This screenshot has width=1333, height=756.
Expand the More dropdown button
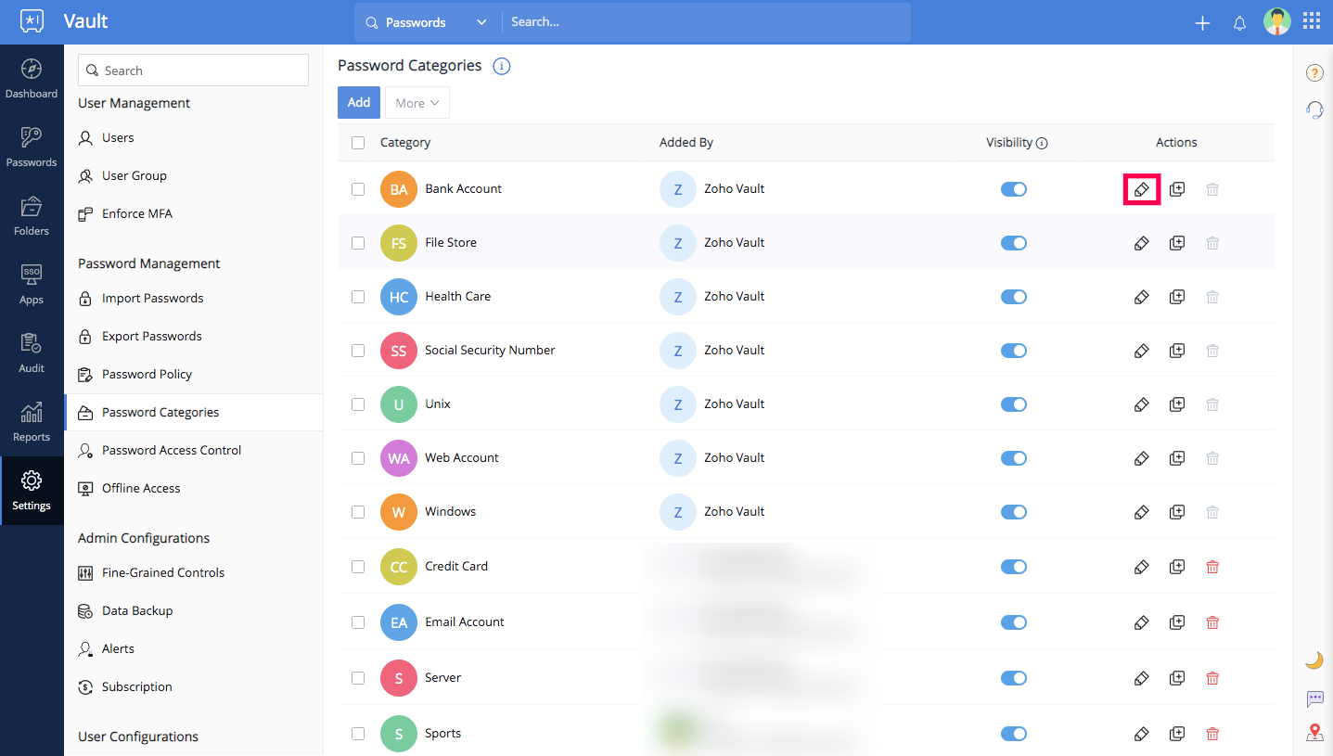(417, 103)
